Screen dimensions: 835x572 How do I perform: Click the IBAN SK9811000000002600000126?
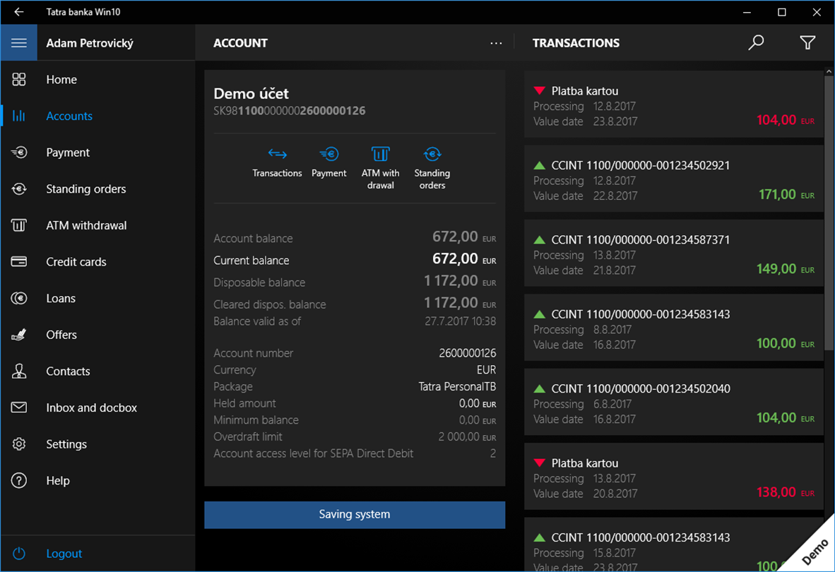tap(289, 111)
